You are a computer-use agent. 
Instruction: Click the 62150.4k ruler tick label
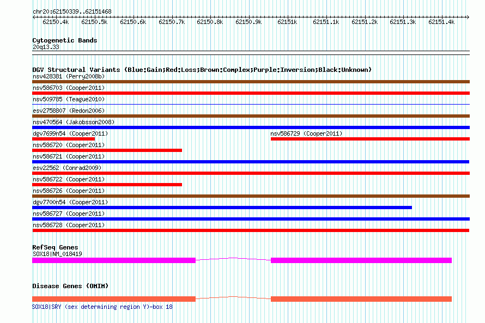point(56,22)
